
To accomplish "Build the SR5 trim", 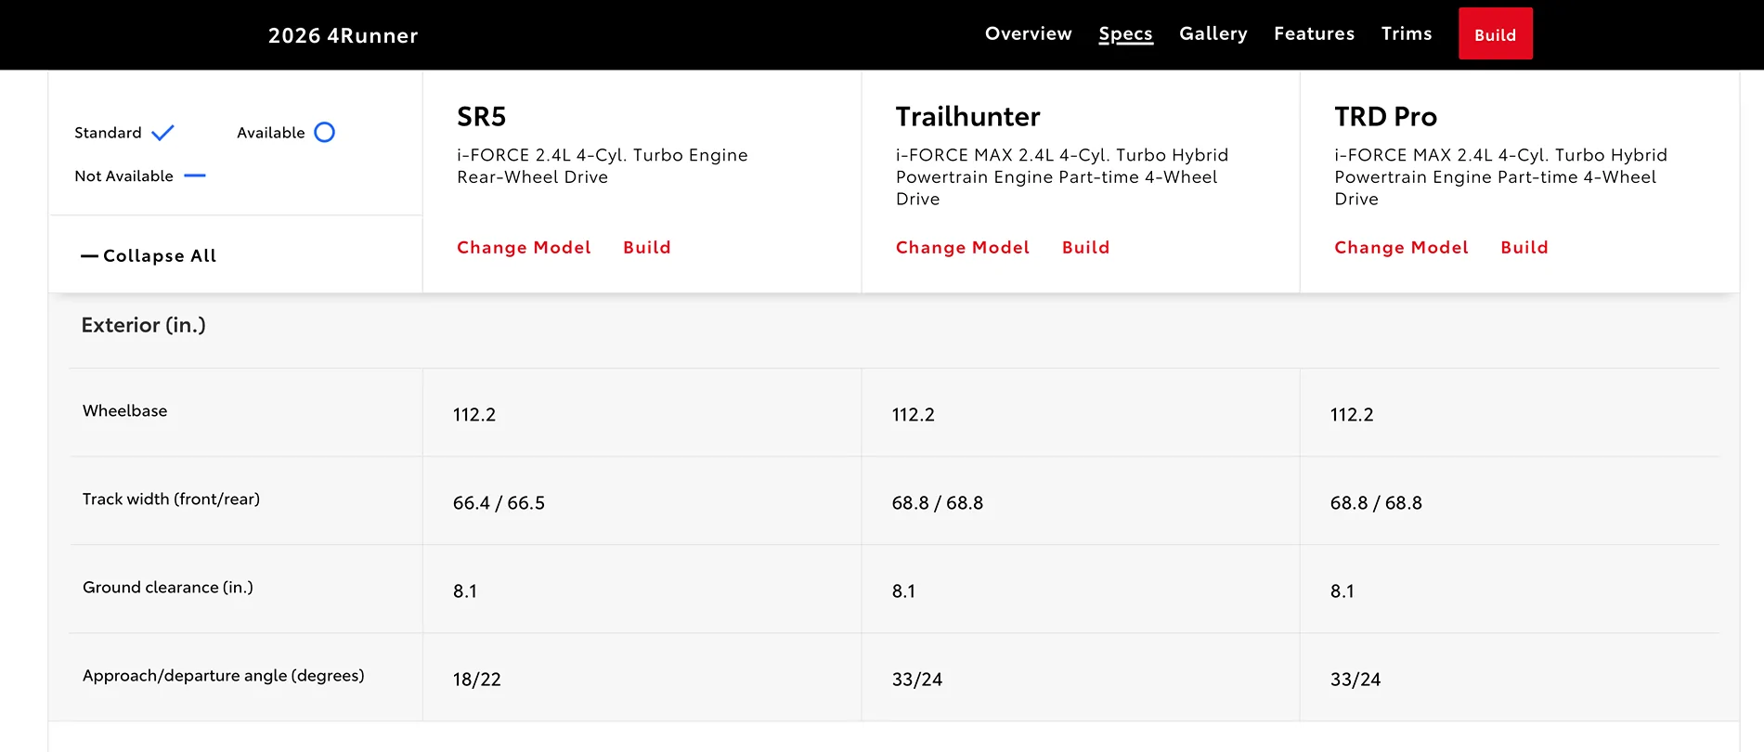I will (646, 248).
